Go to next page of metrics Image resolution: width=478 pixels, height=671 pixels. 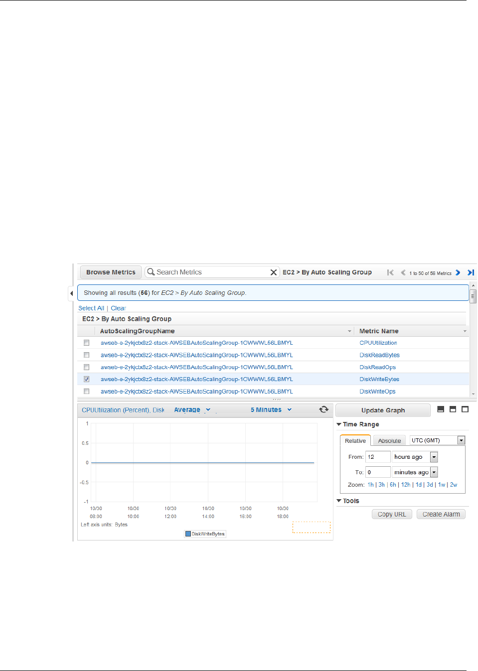[x=458, y=272]
